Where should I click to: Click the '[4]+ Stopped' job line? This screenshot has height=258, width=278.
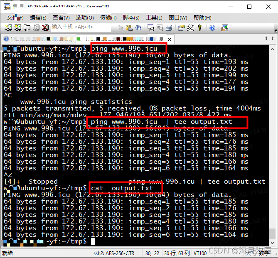134,182
